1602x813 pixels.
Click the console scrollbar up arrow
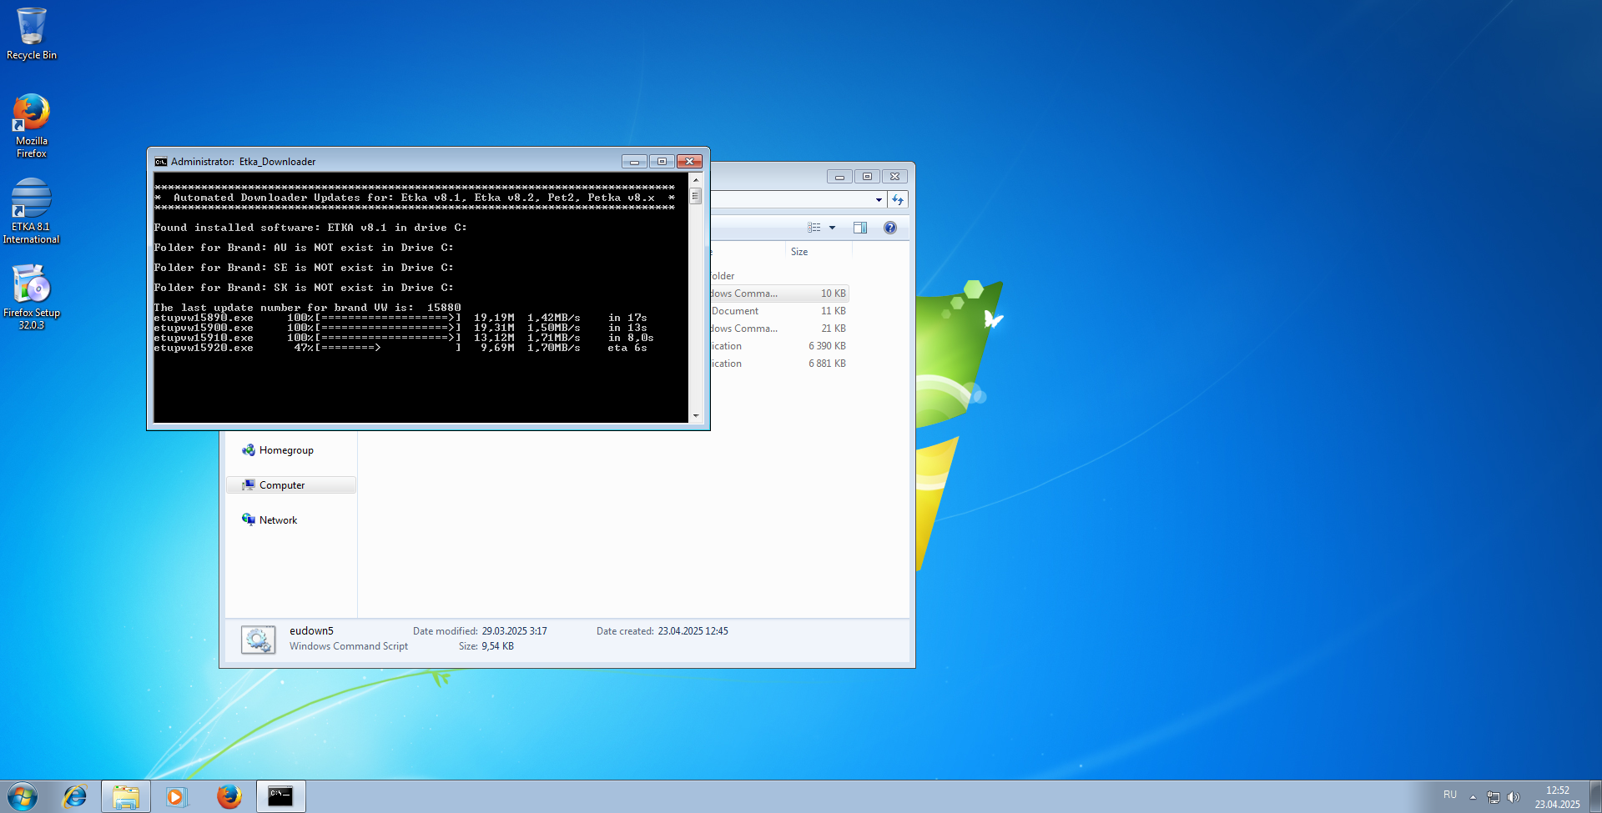696,180
